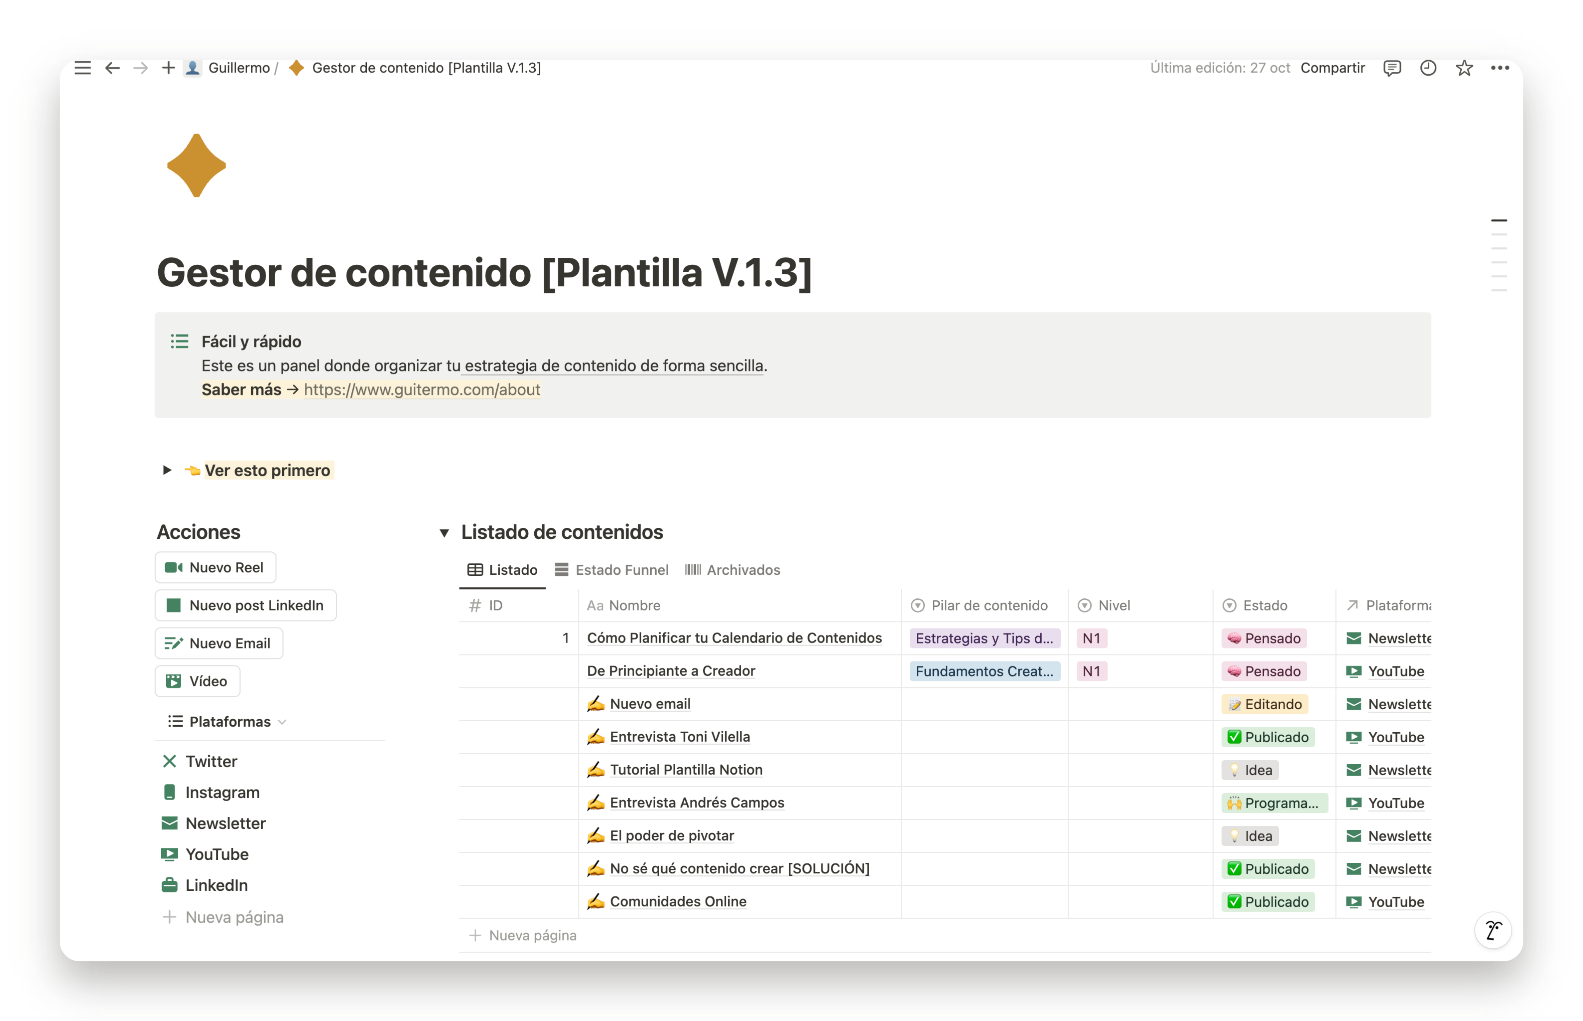The width and height of the screenshot is (1583, 1021).
Task: Open the guitermo.com/about link
Action: (x=422, y=389)
